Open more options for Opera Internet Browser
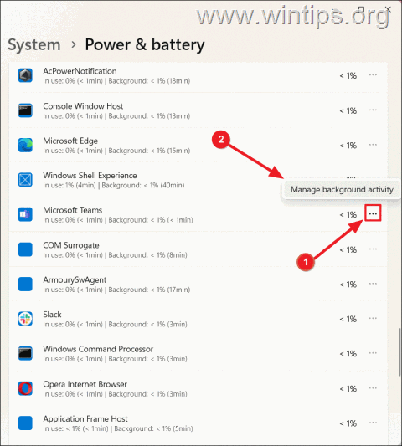This screenshot has width=402, height=446. click(x=373, y=388)
